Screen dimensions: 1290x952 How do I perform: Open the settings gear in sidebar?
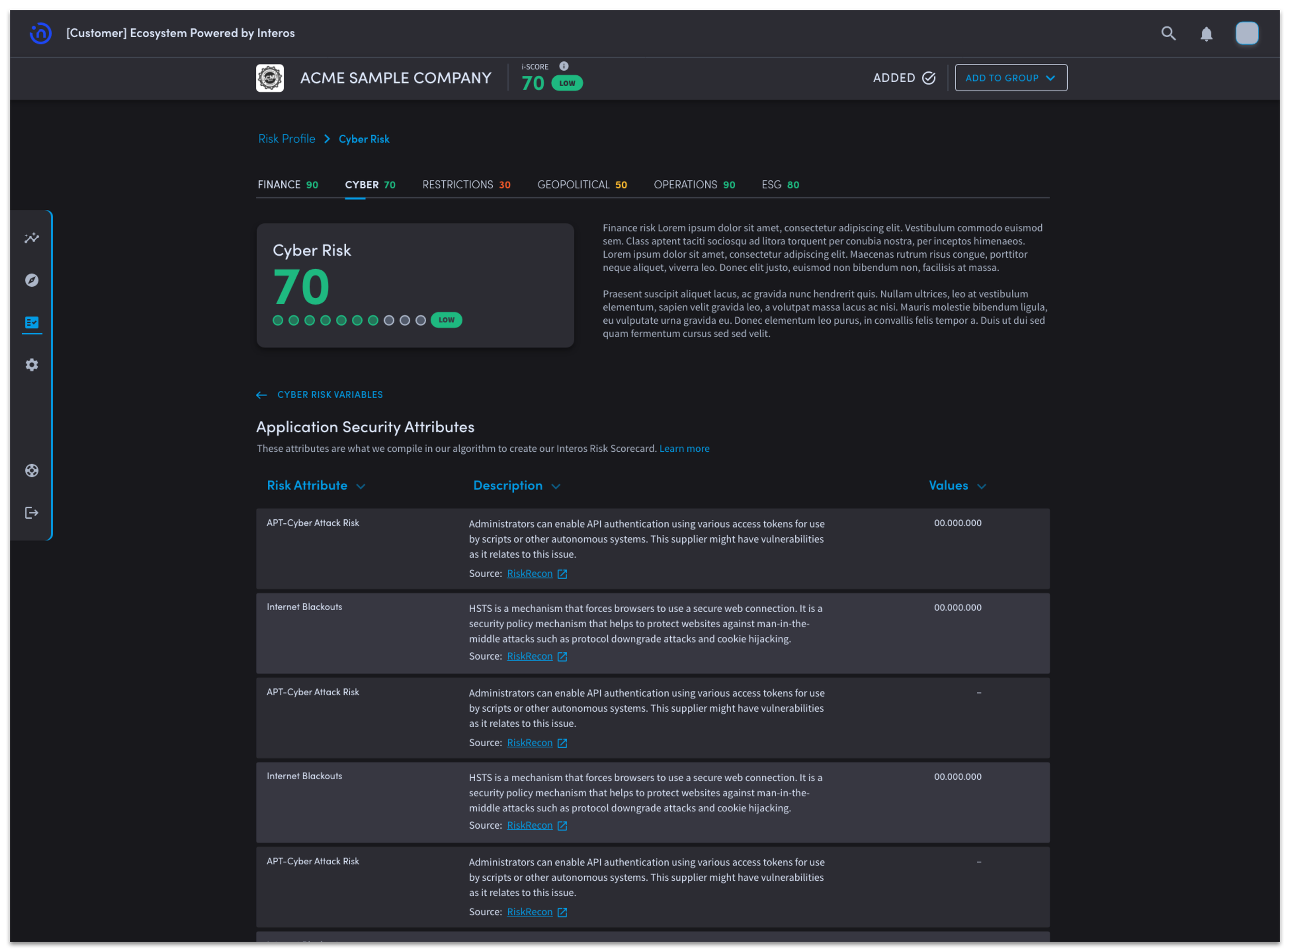pyautogui.click(x=31, y=365)
